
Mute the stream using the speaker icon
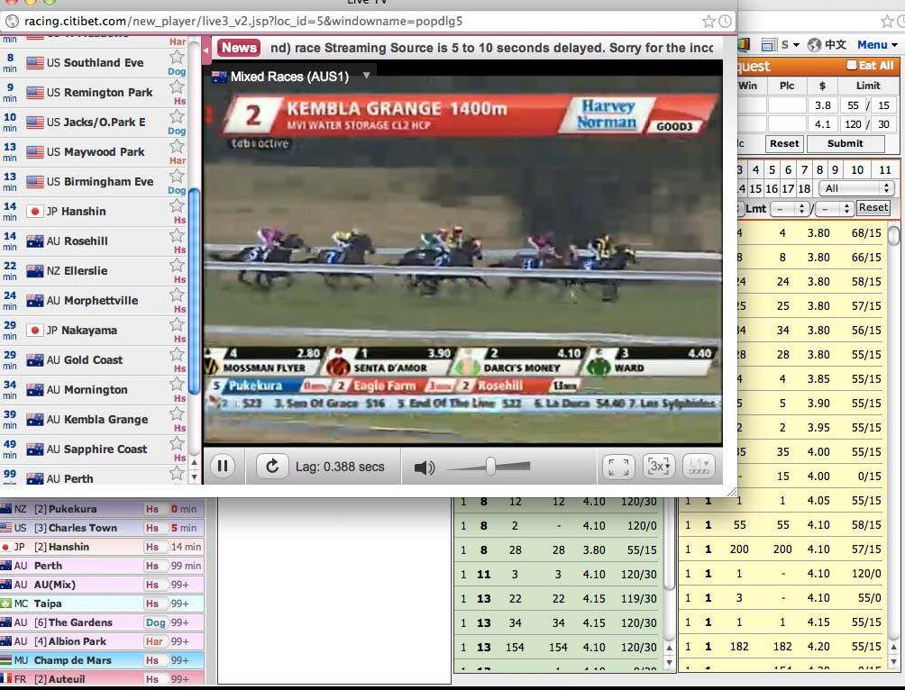tap(425, 467)
